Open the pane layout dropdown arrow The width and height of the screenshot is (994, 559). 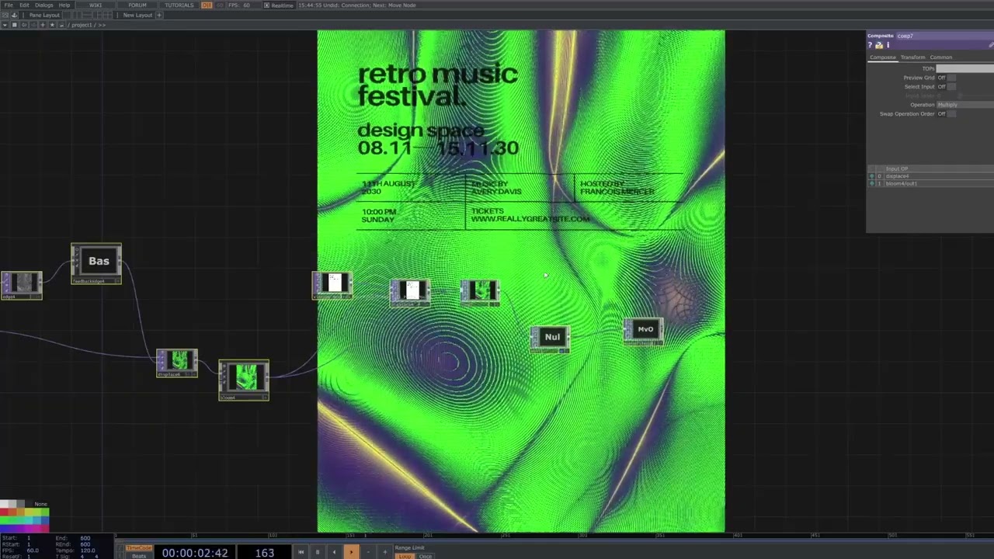pos(5,25)
